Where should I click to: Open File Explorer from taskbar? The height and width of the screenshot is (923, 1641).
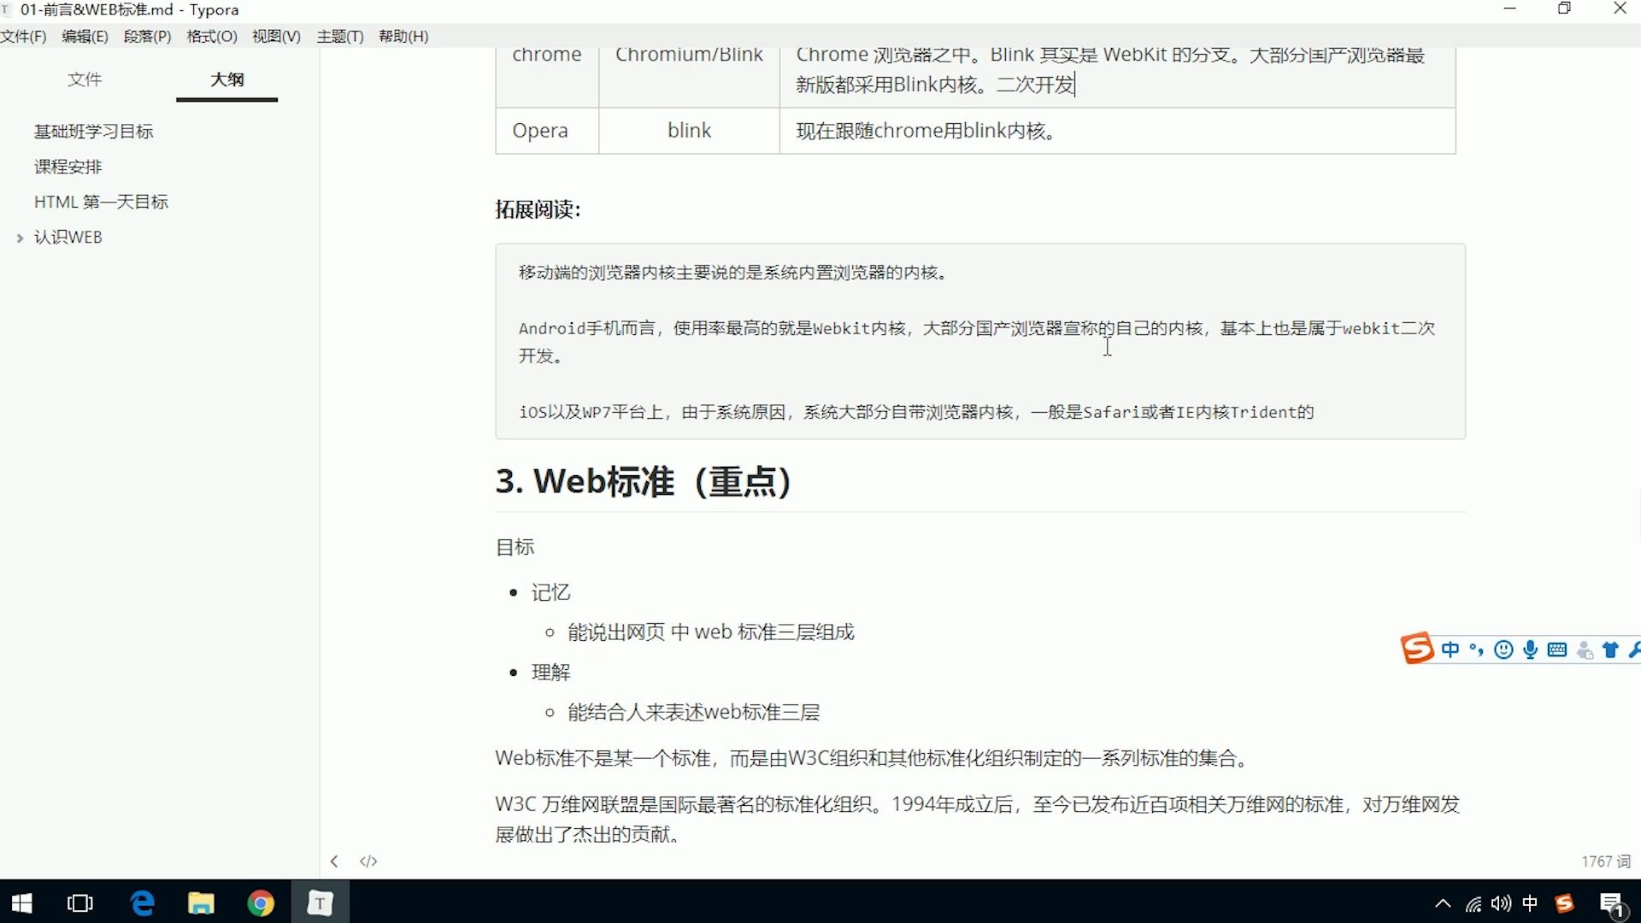201,902
